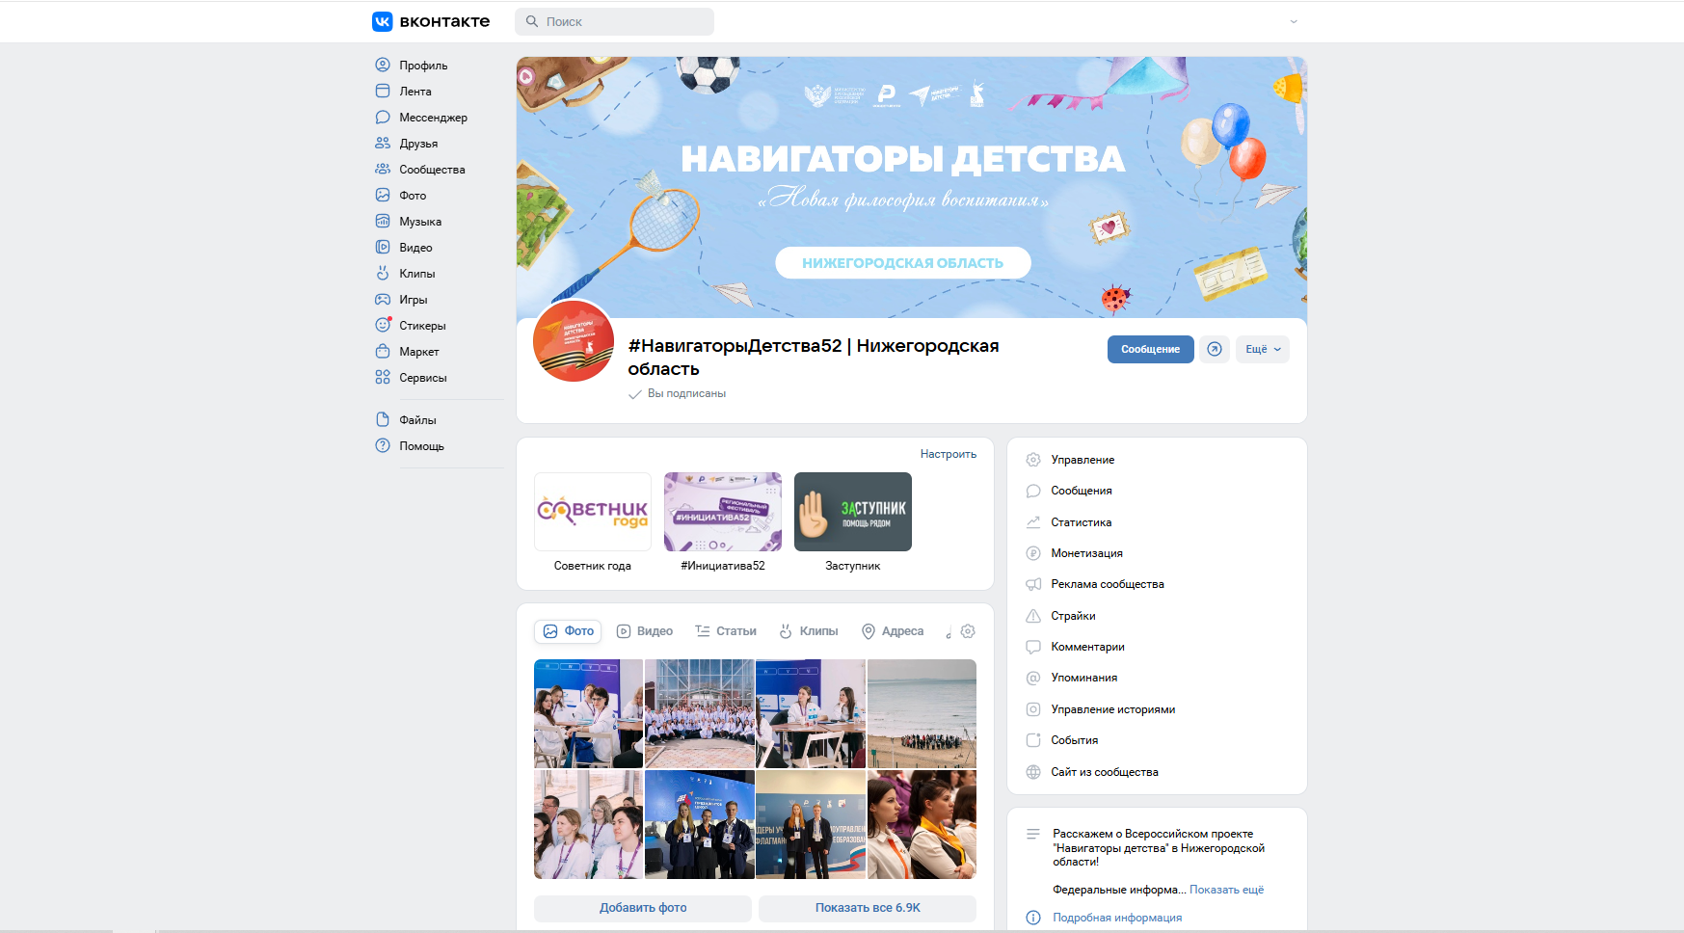The width and height of the screenshot is (1684, 933).
Task: Open the Друзья friends icon
Action: (383, 143)
